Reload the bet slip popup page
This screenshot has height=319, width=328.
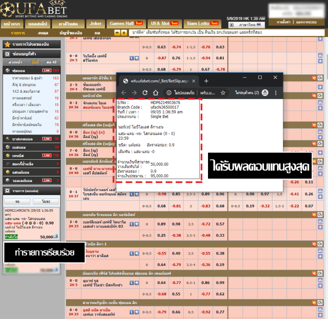point(145,93)
